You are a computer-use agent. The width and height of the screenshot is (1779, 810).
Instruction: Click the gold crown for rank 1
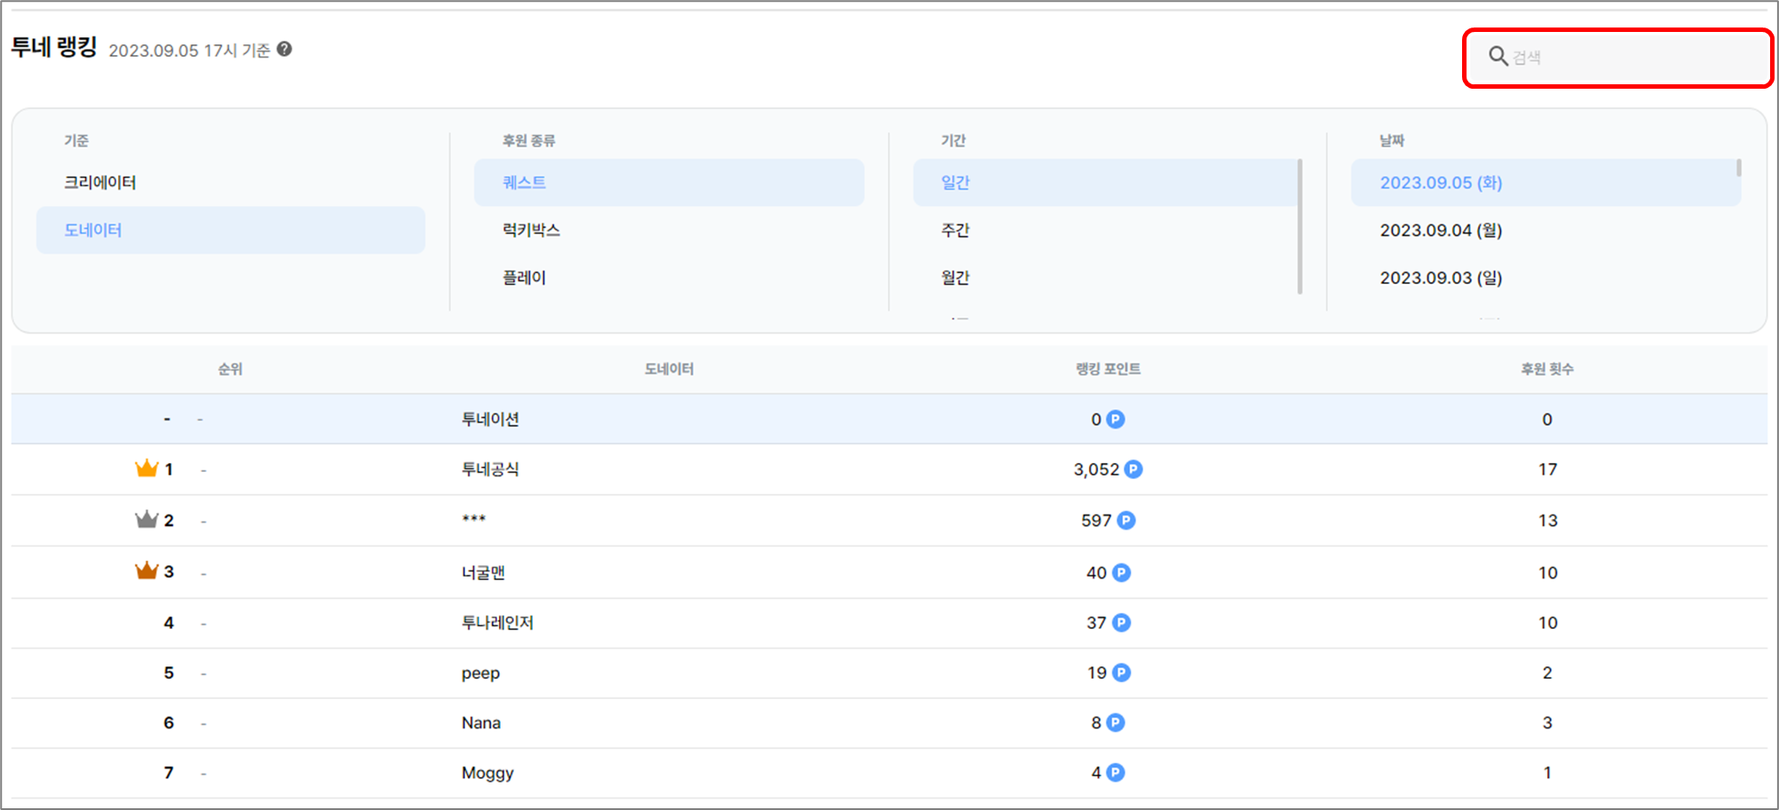146,468
